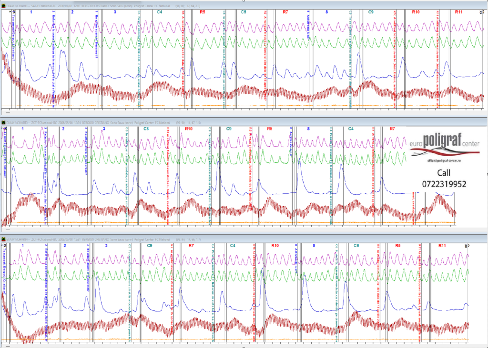488x348 pixels.
Task: Select the R7 marker in the 12:24 ZCT chart
Action: (392, 129)
